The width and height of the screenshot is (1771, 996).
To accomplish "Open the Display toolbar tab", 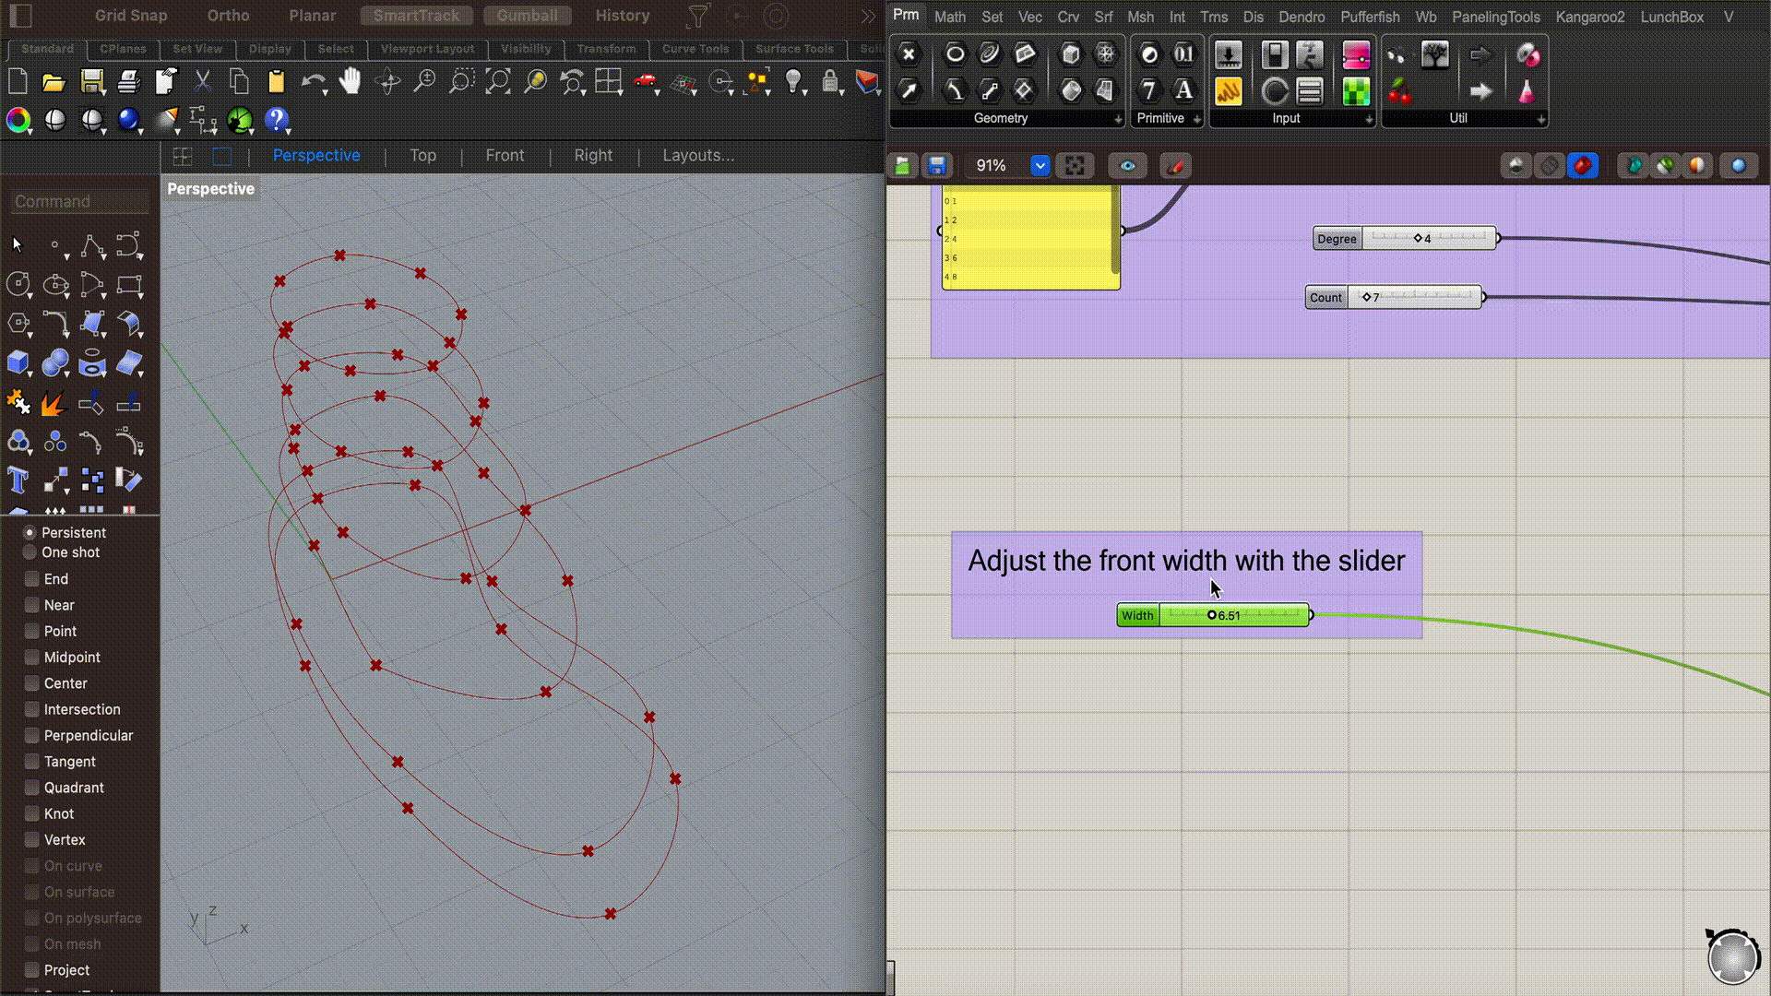I will tap(270, 49).
